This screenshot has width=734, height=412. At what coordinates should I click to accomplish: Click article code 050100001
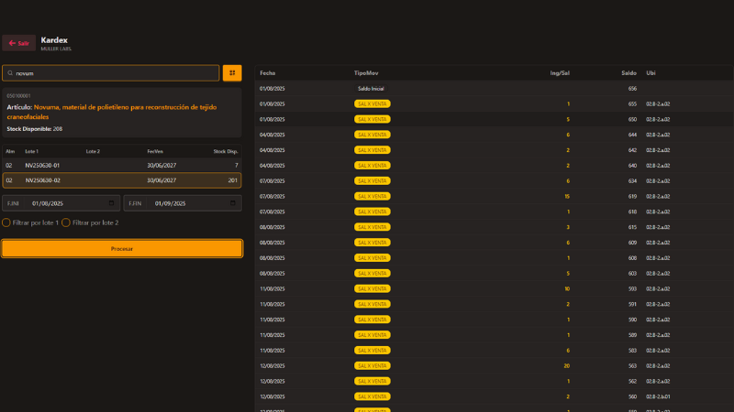[x=18, y=96]
